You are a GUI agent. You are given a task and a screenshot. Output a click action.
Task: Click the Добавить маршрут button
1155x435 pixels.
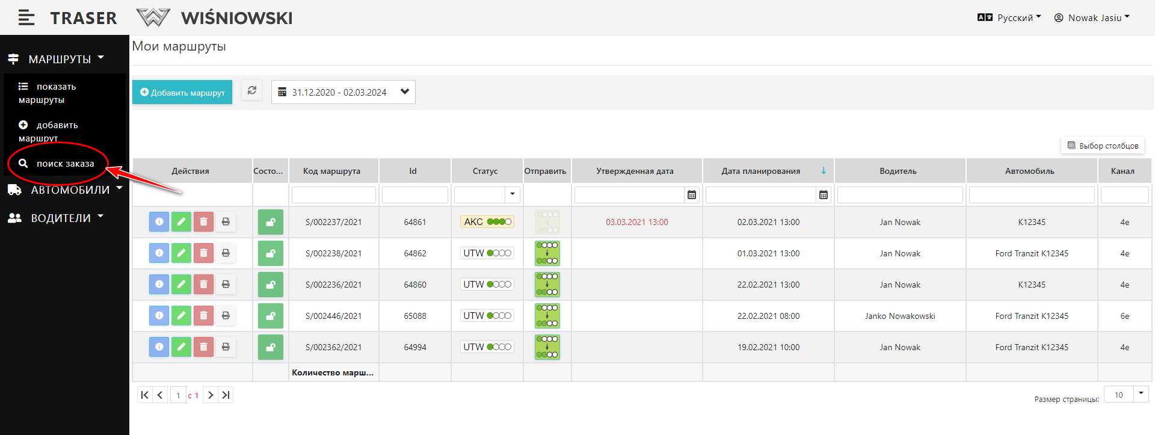[182, 93]
